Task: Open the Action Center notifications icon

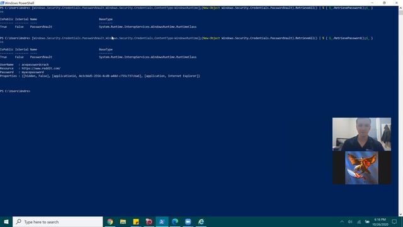Action: 394,221
